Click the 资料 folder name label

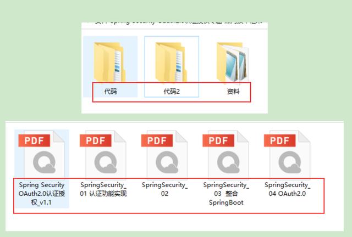pyautogui.click(x=233, y=92)
